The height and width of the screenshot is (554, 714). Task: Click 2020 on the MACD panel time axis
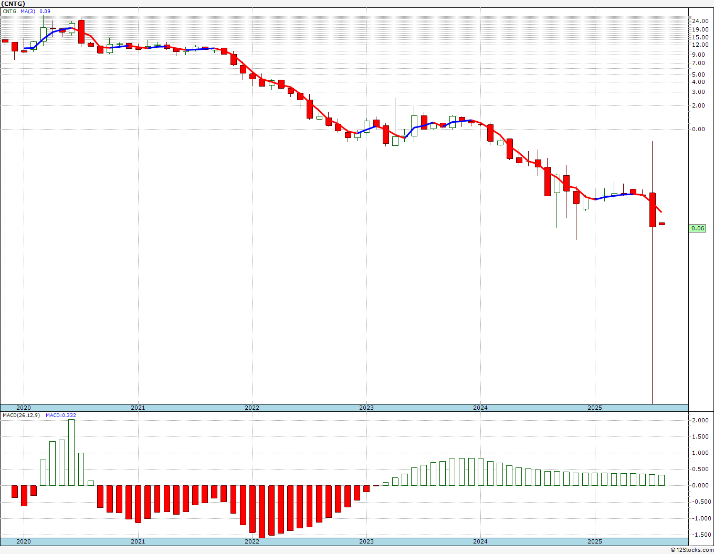pos(24,541)
